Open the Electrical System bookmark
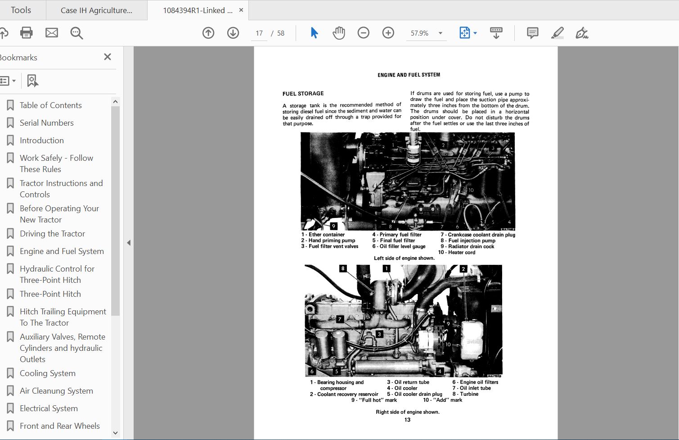Screen dimensions: 679x440 tap(49, 408)
